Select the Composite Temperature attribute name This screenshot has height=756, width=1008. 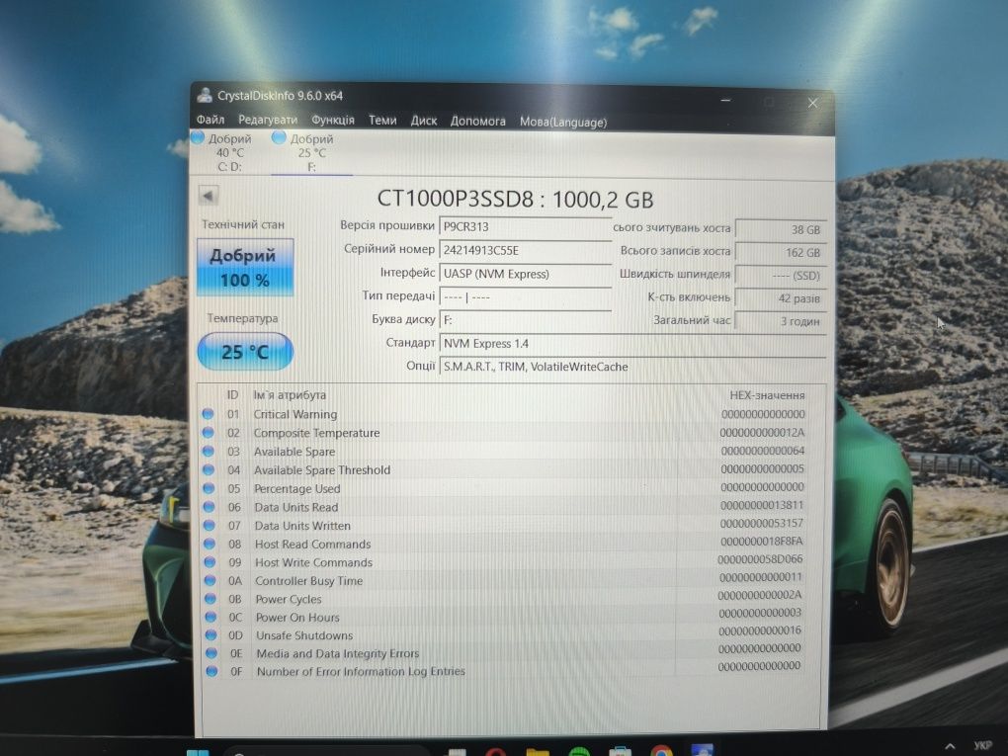tap(316, 433)
